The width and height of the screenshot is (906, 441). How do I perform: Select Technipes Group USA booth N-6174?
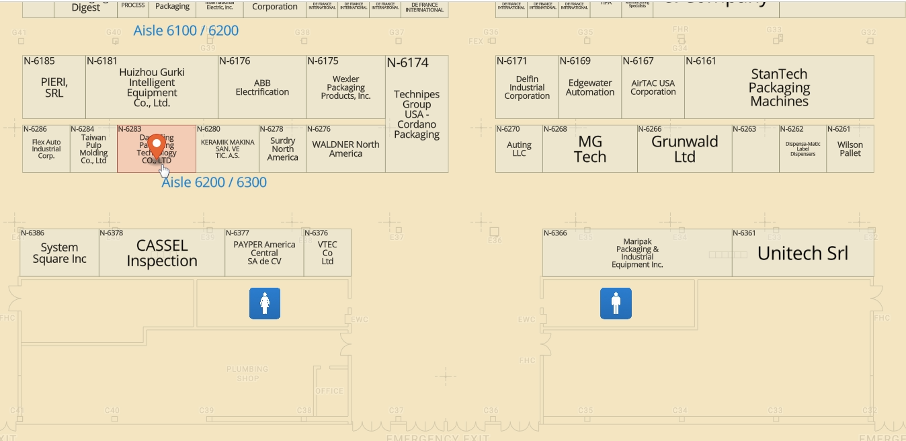(x=417, y=114)
